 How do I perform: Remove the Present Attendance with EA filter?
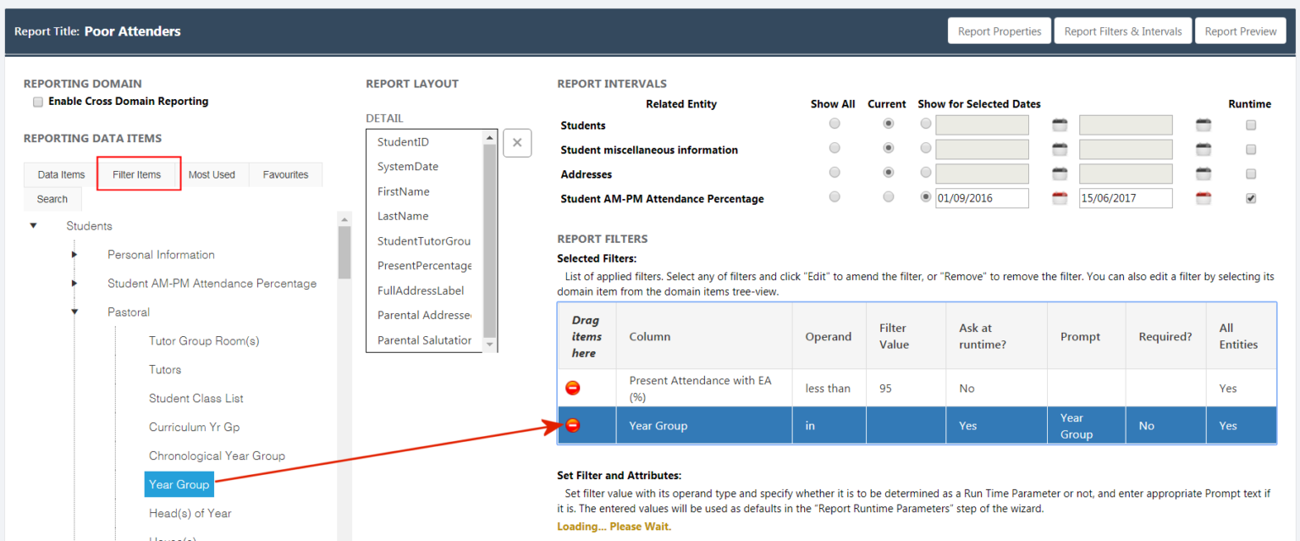point(573,388)
